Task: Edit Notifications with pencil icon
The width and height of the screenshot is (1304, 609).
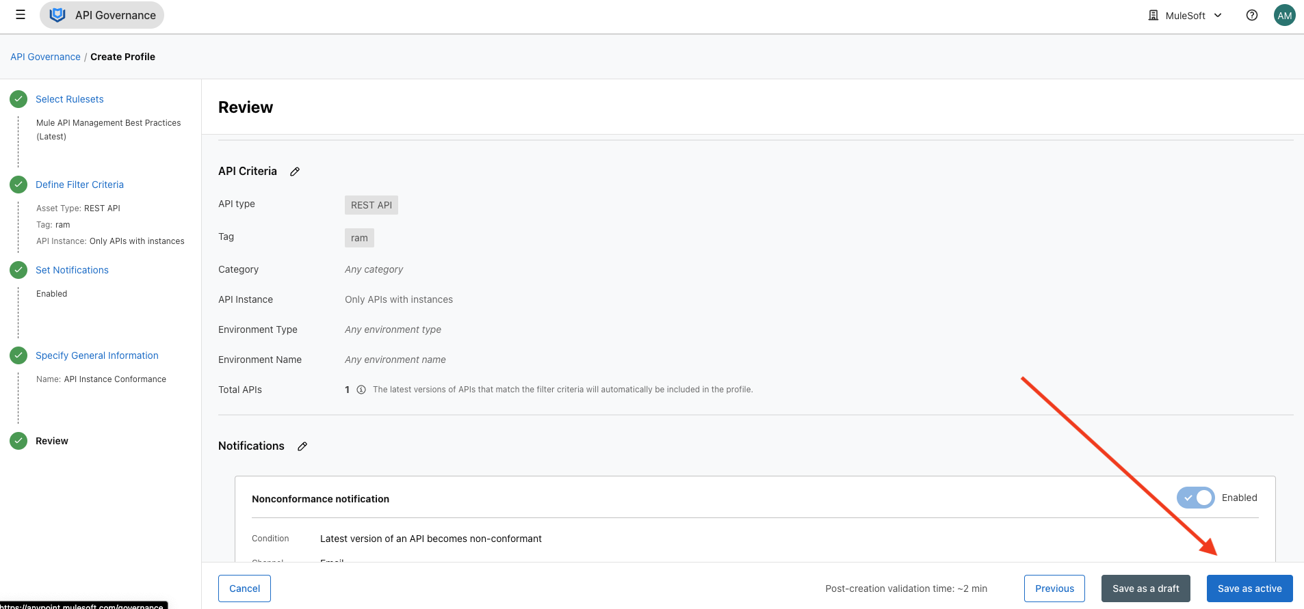Action: tap(302, 446)
